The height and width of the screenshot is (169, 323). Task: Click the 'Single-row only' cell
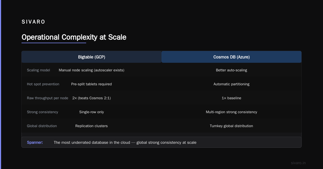(x=92, y=112)
